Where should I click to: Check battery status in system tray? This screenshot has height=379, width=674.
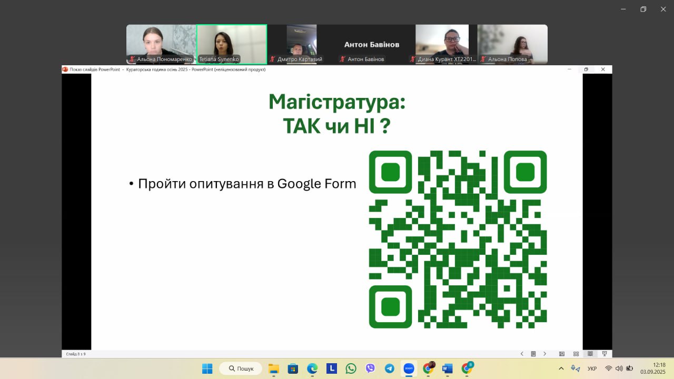629,368
